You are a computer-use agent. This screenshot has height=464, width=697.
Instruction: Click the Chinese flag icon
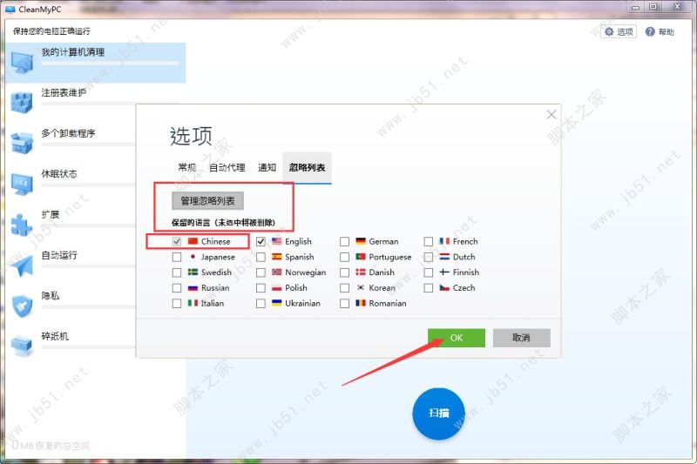(x=193, y=241)
